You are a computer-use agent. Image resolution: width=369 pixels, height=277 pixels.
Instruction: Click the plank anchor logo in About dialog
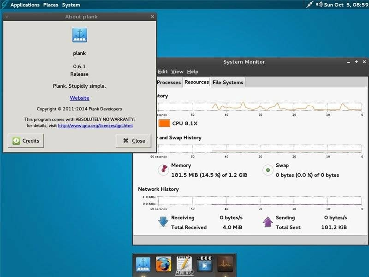pyautogui.click(x=79, y=35)
